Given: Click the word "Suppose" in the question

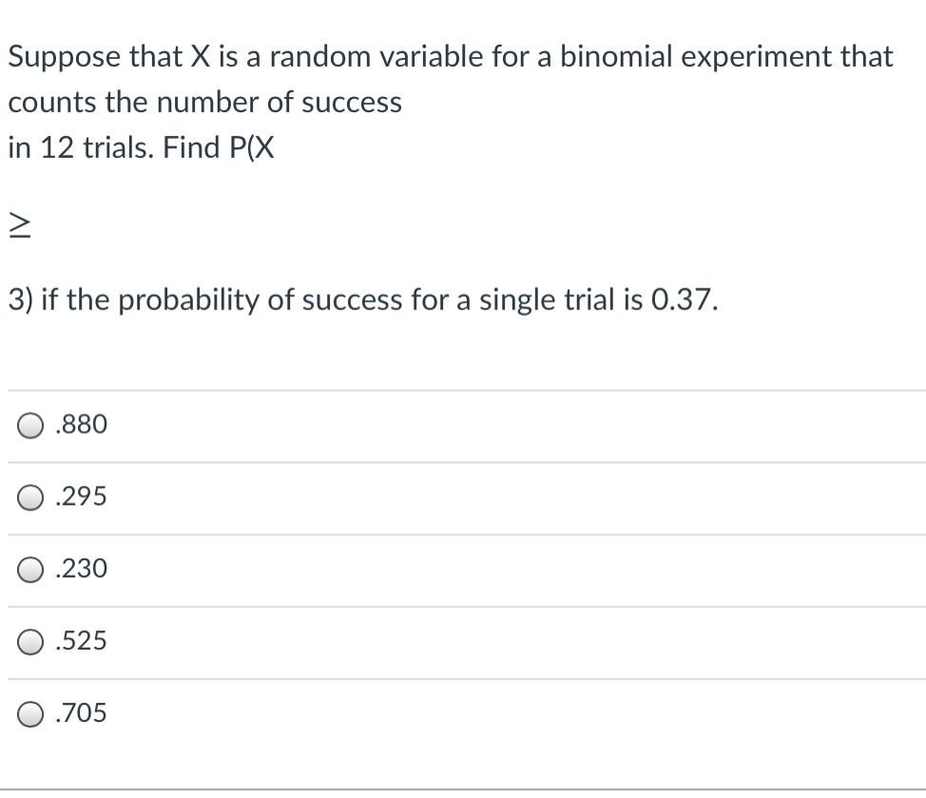Looking at the screenshot, I should [65, 57].
